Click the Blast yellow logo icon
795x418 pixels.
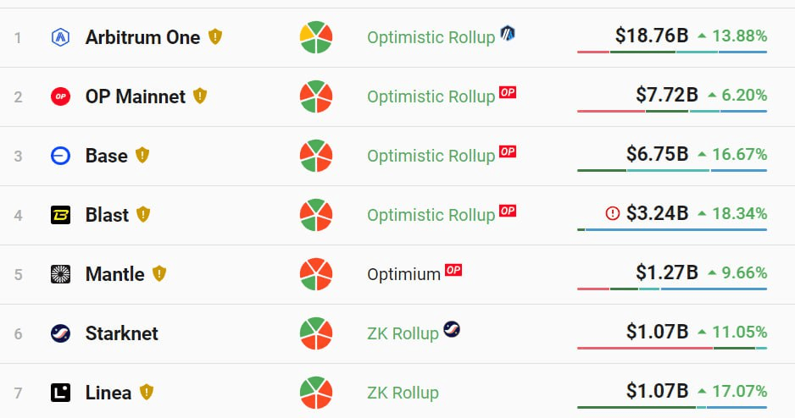(60, 215)
